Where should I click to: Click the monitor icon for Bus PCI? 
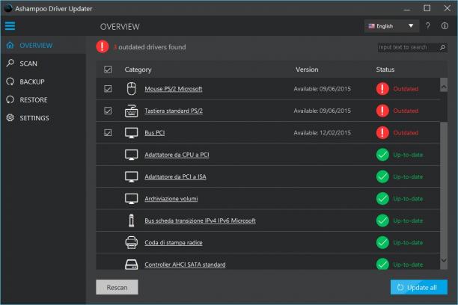(x=132, y=133)
